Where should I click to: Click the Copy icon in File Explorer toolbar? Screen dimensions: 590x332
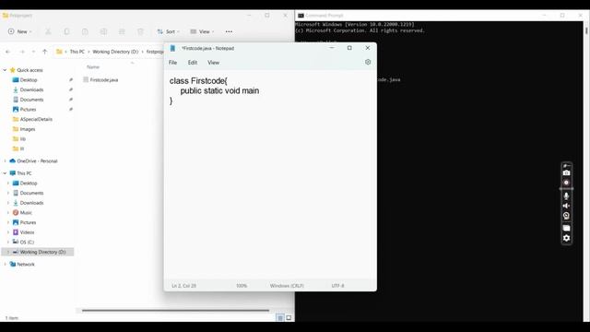pos(66,31)
